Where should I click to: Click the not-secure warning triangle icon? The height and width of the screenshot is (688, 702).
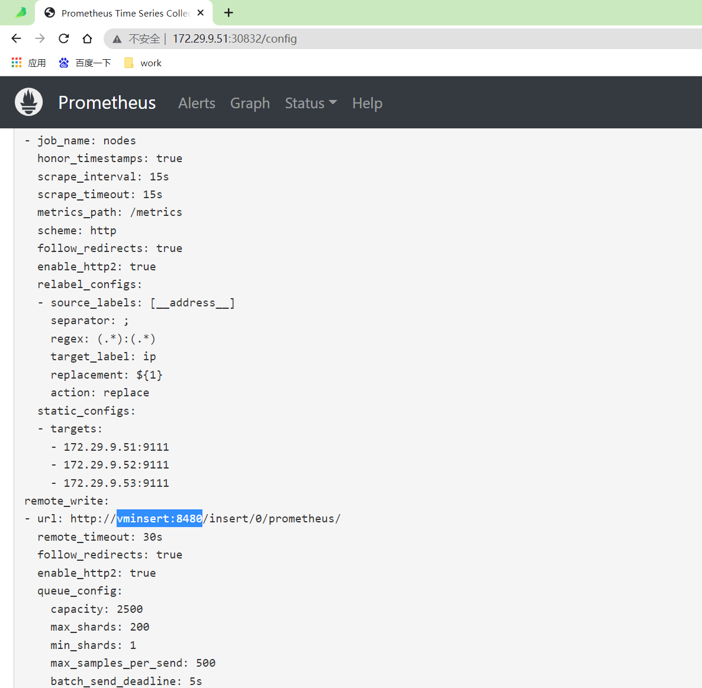pyautogui.click(x=117, y=40)
